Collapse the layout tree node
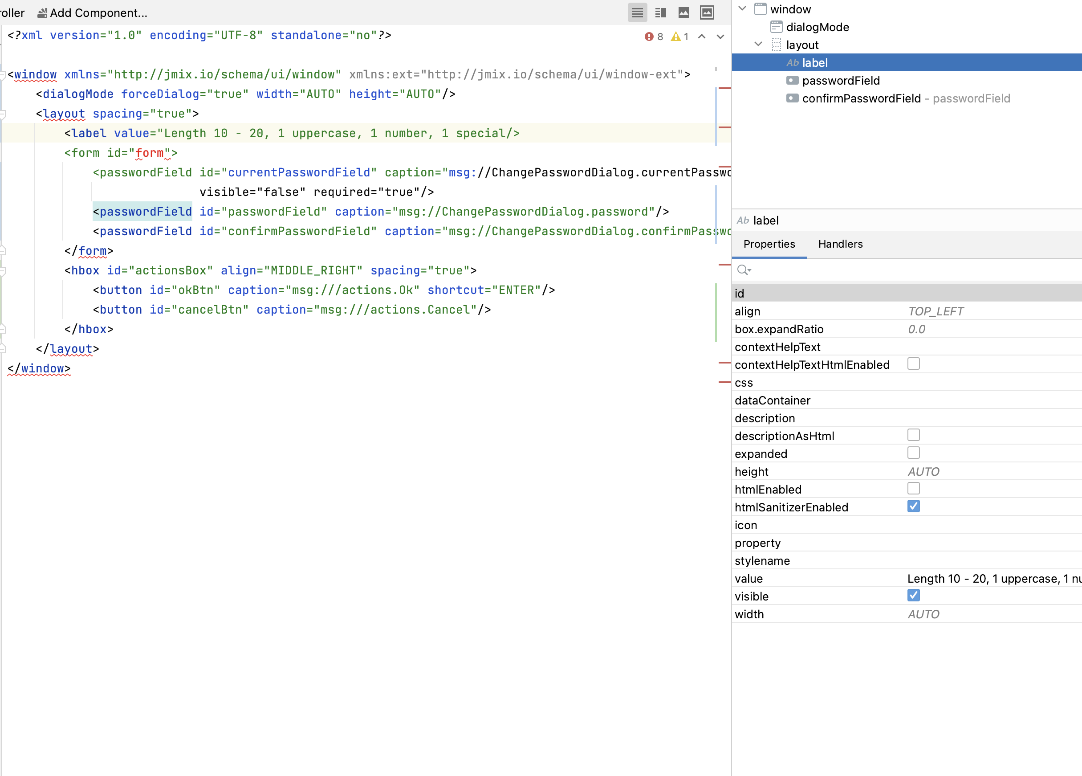The height and width of the screenshot is (776, 1082). point(758,44)
